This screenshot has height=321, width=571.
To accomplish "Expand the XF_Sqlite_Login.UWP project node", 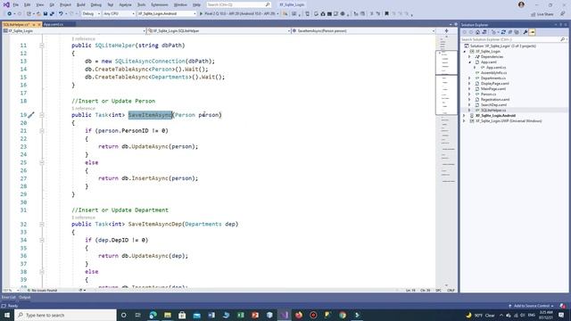I will pyautogui.click(x=464, y=121).
